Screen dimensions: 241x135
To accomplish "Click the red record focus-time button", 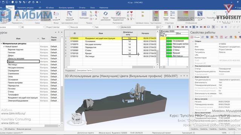I will point(178,27).
